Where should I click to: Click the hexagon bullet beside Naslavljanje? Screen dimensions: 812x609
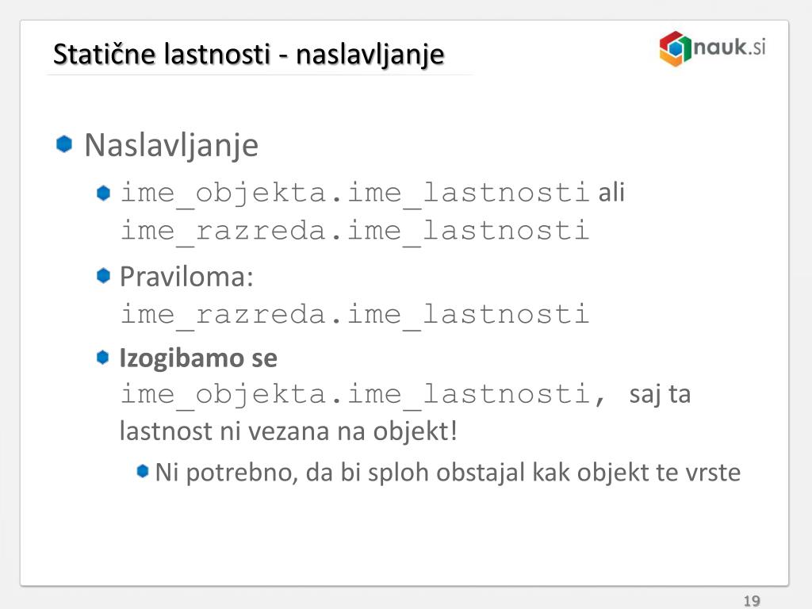[x=64, y=144]
